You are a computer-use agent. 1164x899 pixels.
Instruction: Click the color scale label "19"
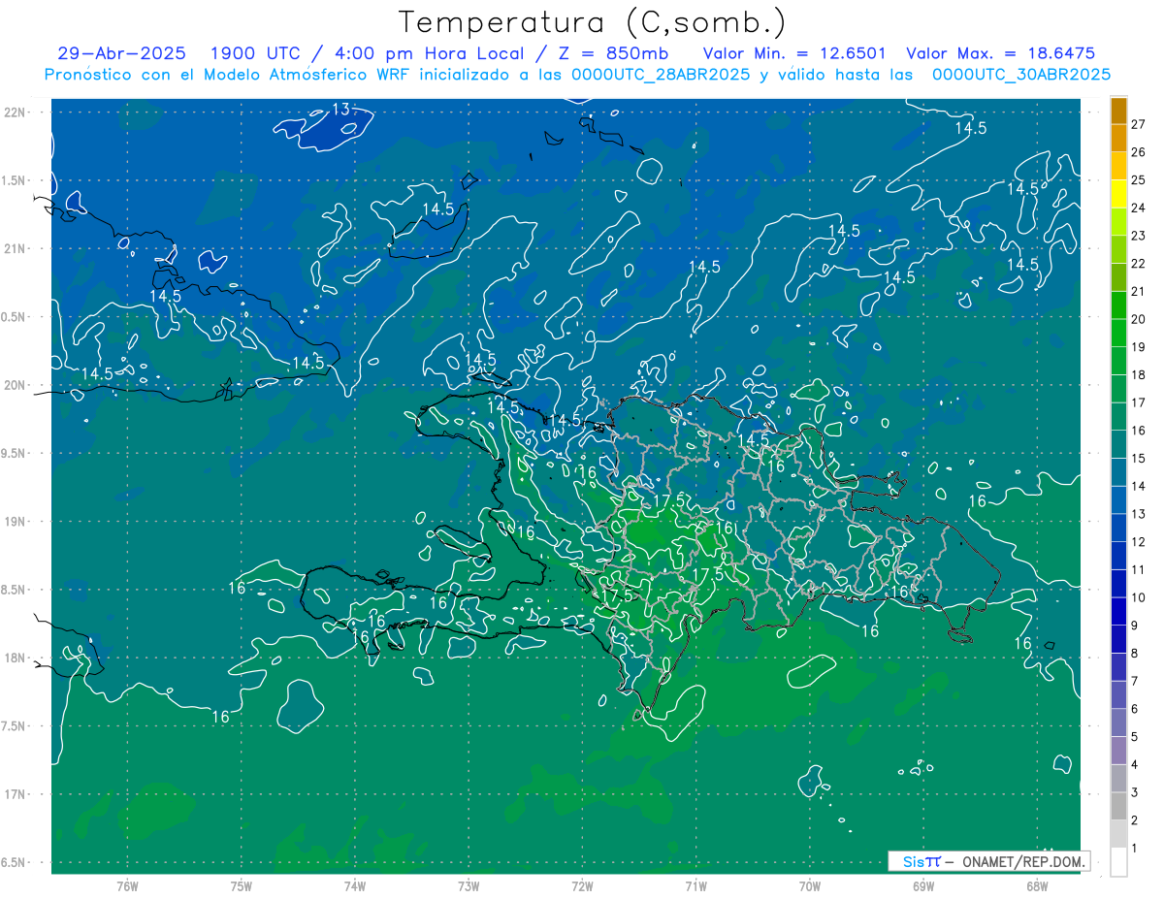coord(1139,347)
